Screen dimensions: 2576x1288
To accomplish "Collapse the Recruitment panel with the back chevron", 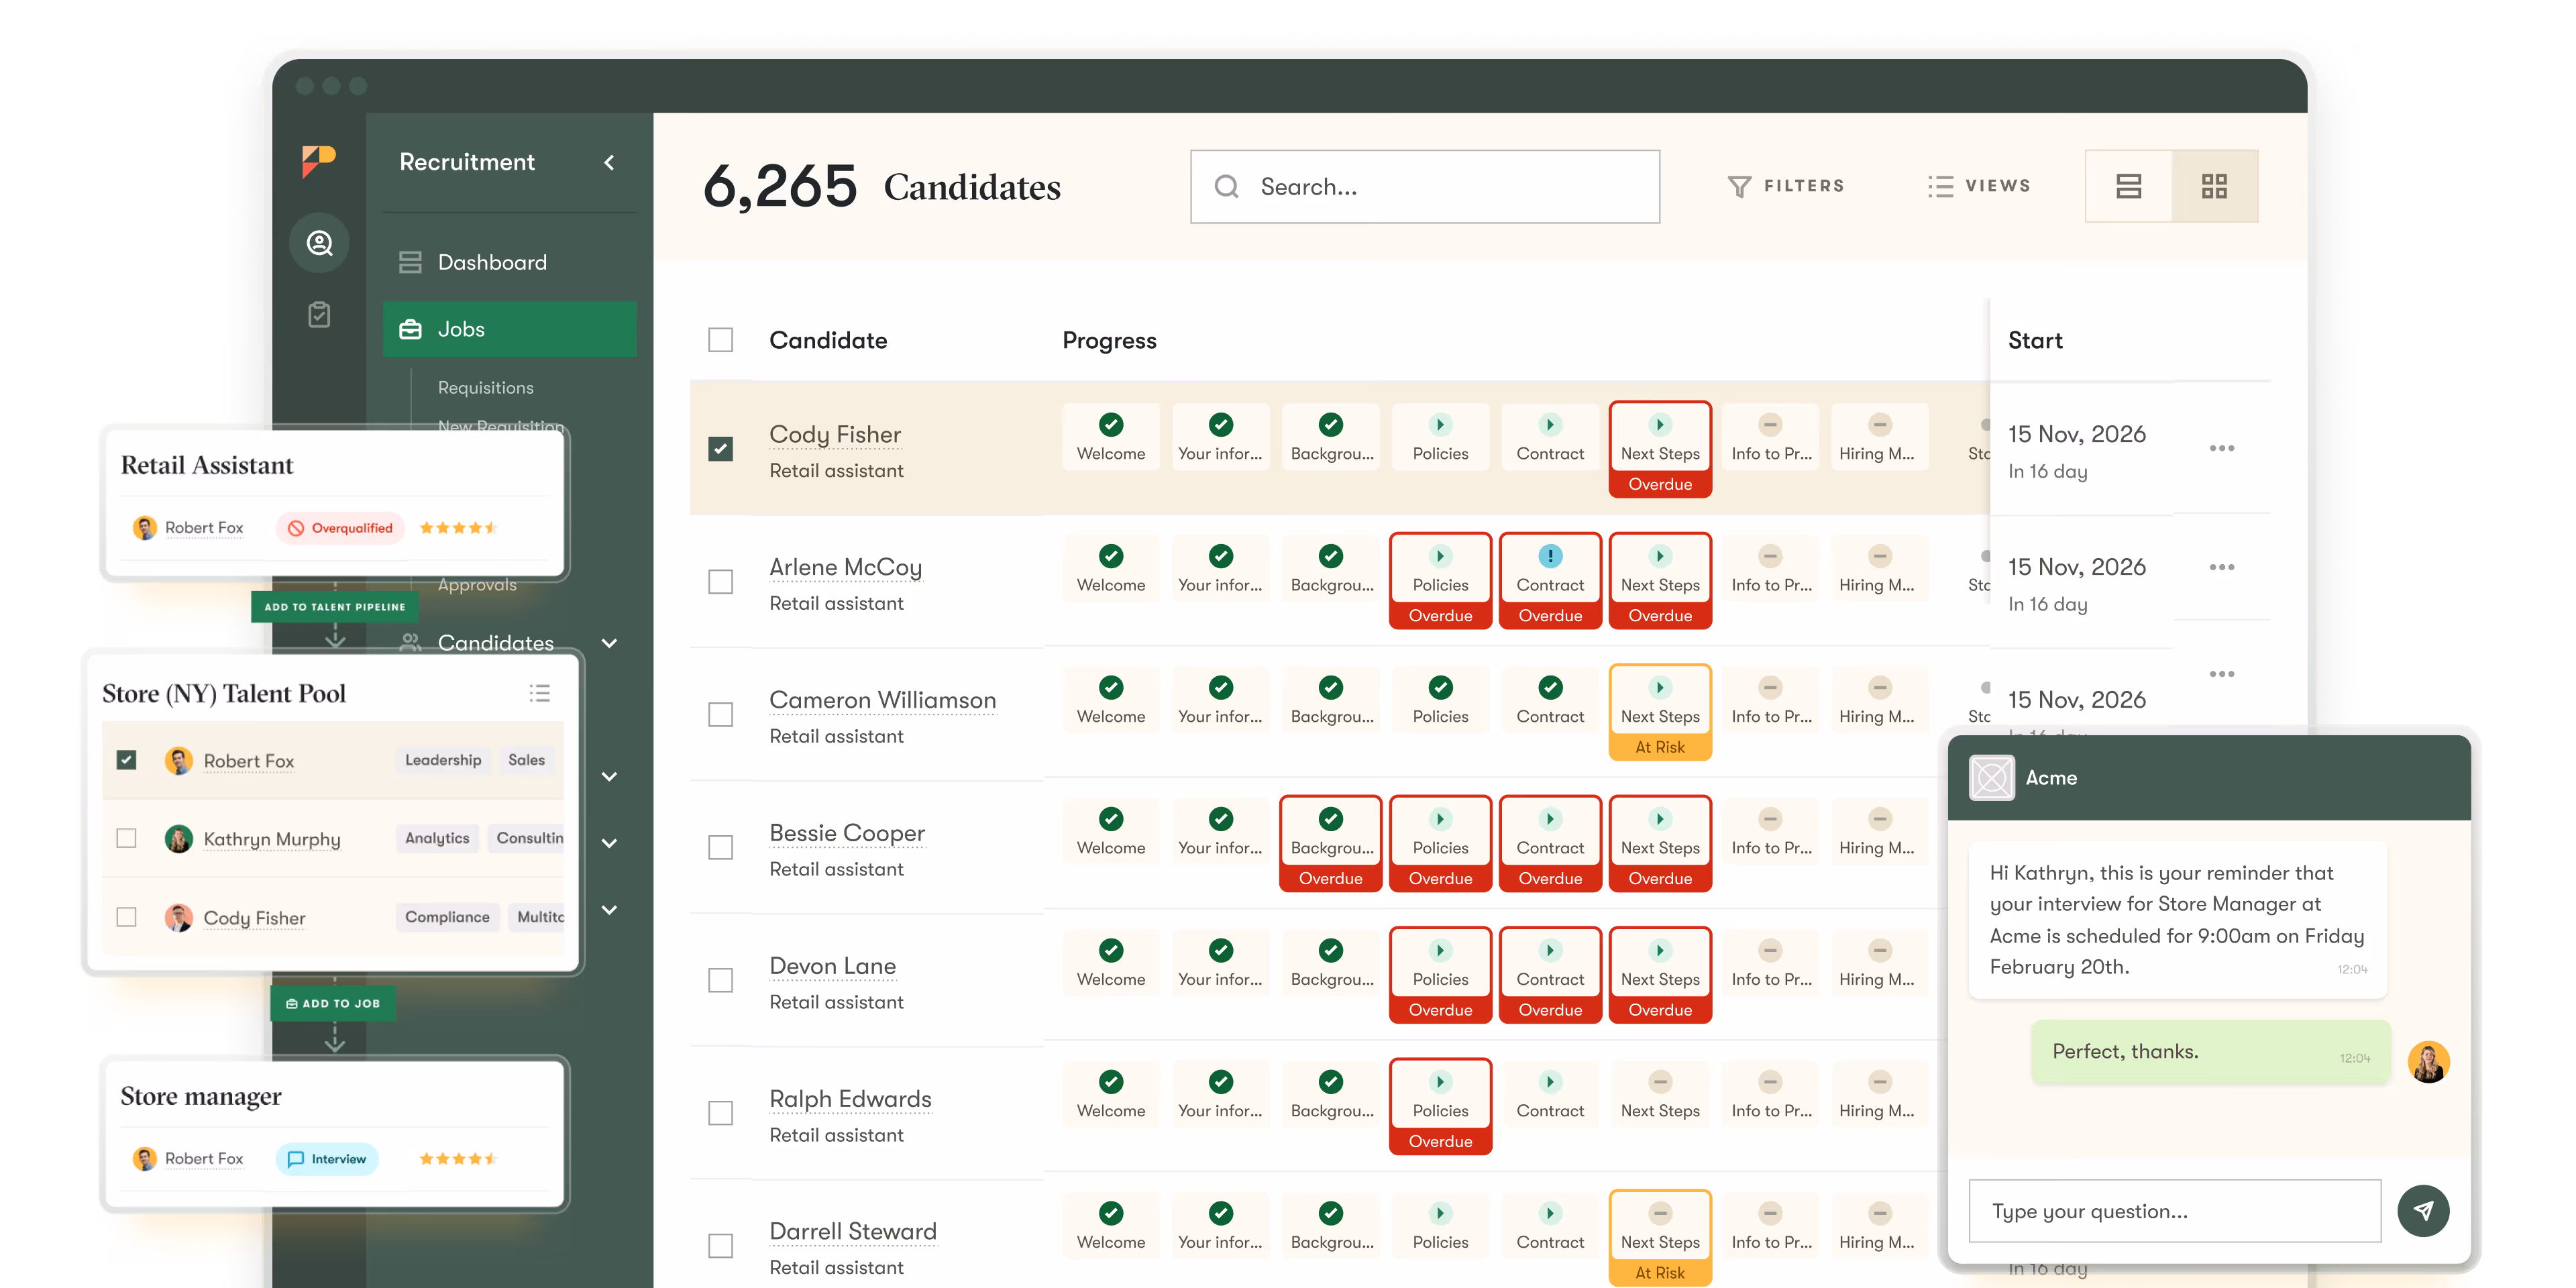I will point(609,162).
